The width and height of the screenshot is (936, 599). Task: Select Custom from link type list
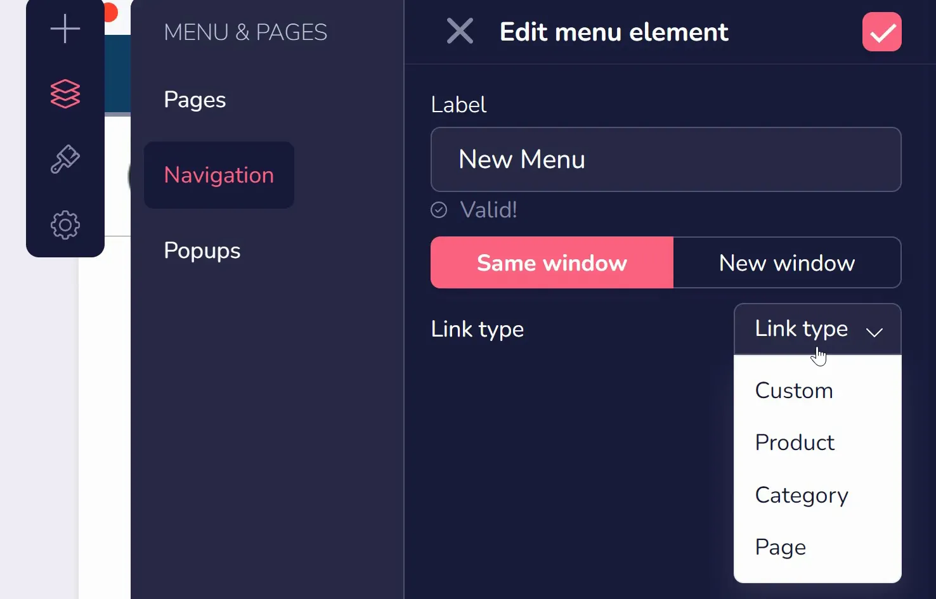[817, 390]
